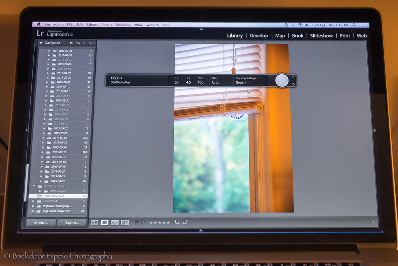Screen dimensions: 398x266
Task: Switch to Grid view
Action: click(x=94, y=222)
